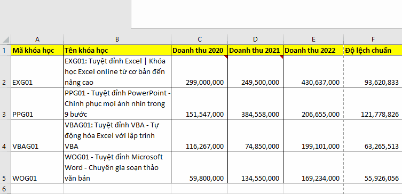Select the 'PPG01 - Tuyệt đỉnh PowerPoint' cell
This screenshot has width=402, height=194.
[117, 103]
